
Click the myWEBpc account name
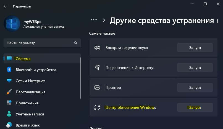(32, 22)
